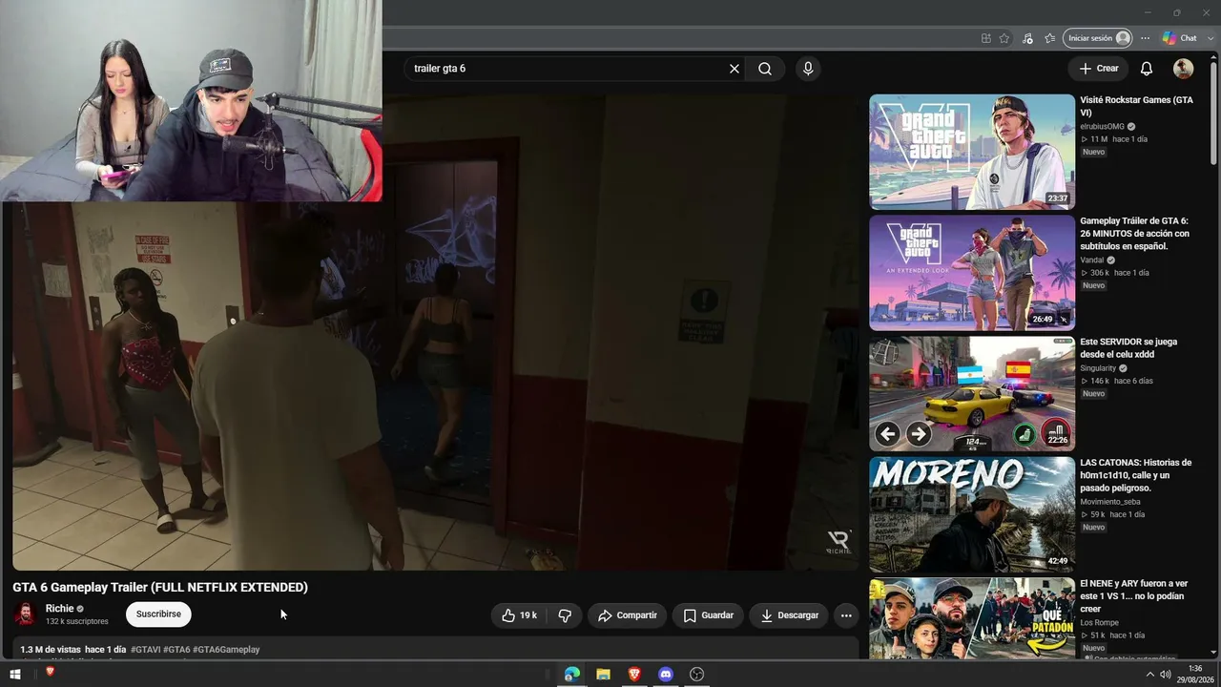Click the elrubiusOMG channel name
Image resolution: width=1221 pixels, height=687 pixels.
tap(1102, 127)
